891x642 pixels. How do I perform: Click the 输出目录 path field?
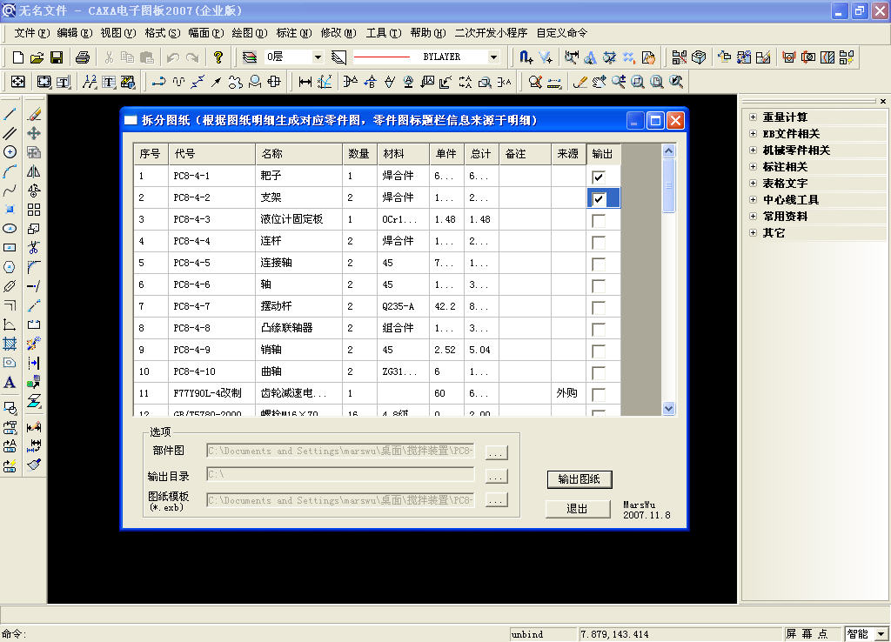(x=340, y=474)
